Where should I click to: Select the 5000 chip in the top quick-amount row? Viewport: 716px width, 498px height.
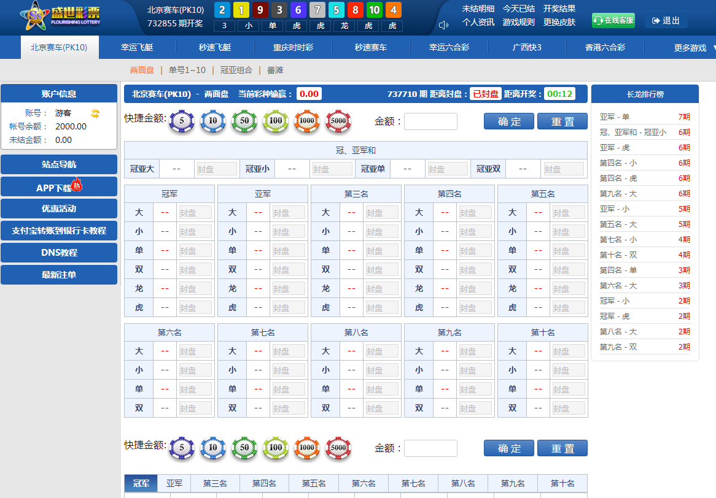coord(338,121)
